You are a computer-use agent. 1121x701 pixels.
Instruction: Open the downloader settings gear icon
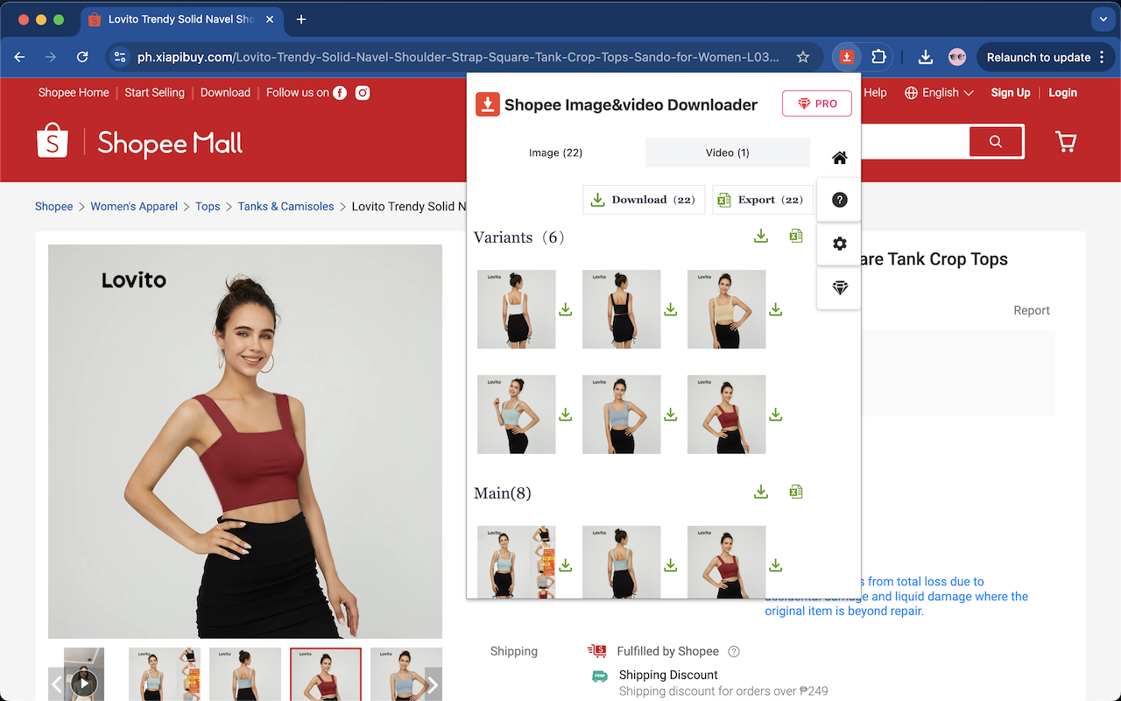[x=838, y=244]
